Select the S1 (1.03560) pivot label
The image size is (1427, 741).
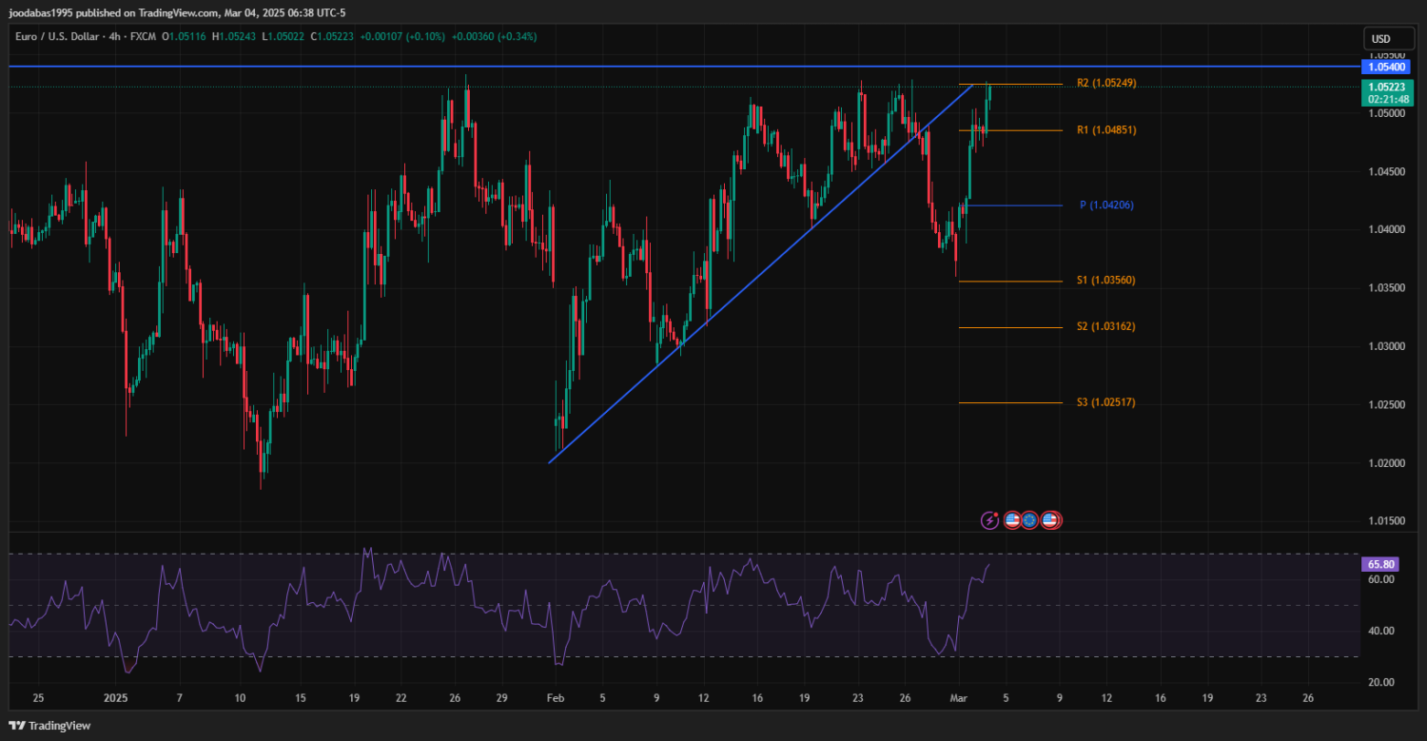point(1106,281)
